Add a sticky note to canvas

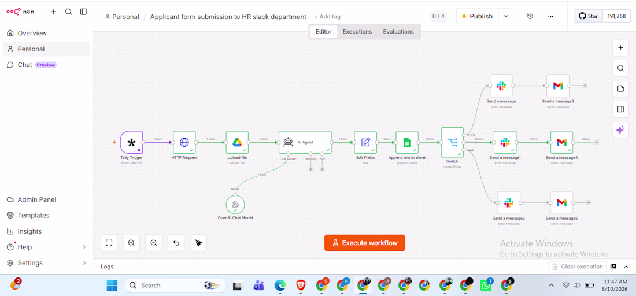pos(620,89)
